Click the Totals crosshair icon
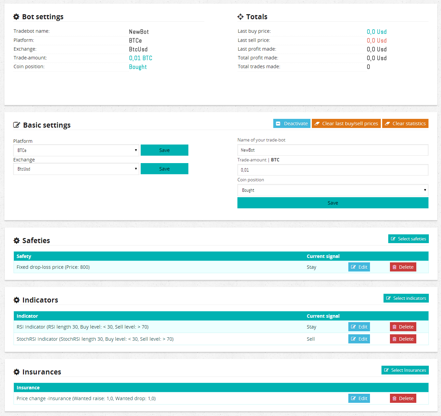The image size is (441, 416). click(240, 17)
